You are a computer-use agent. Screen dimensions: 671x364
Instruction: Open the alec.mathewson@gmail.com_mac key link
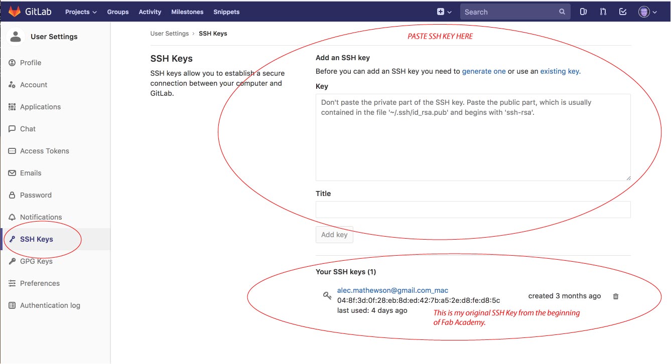392,290
